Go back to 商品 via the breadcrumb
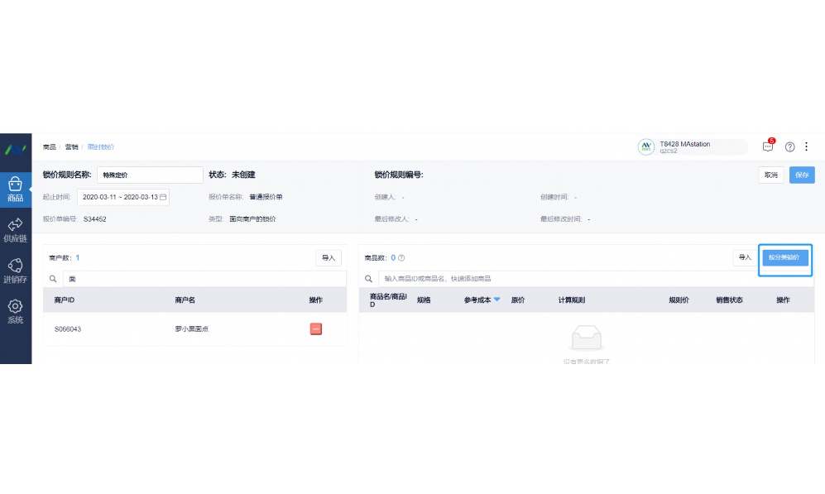 [51, 146]
